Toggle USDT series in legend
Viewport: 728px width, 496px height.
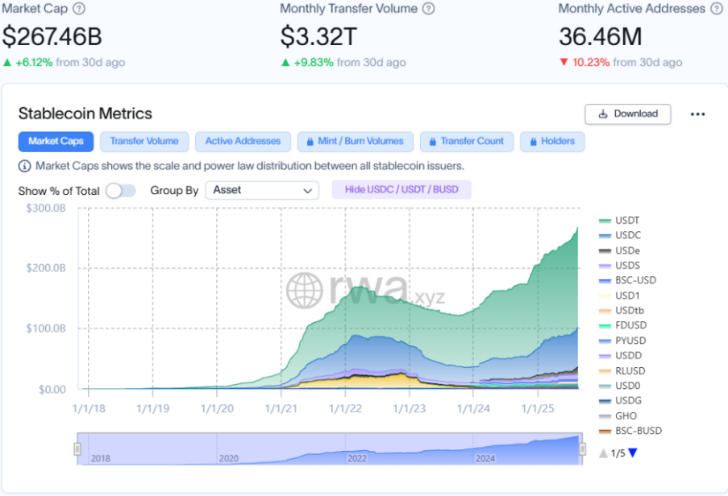pos(626,220)
